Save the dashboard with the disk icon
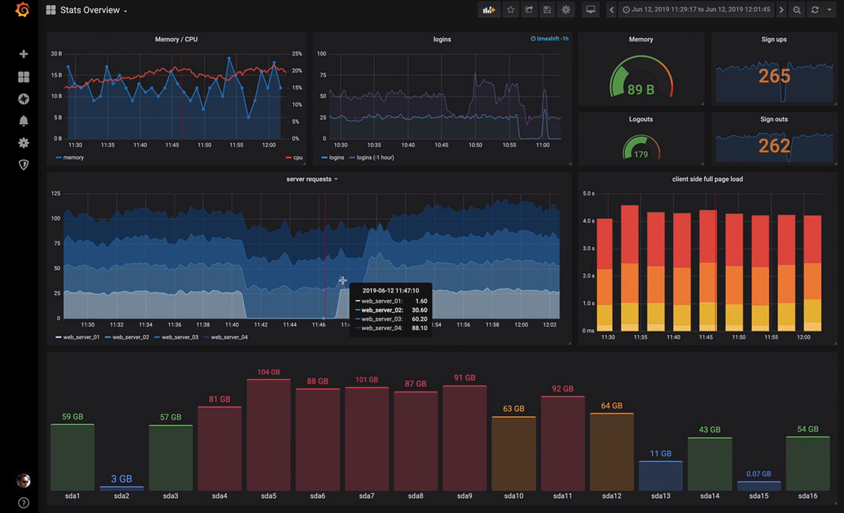The image size is (844, 513). [547, 10]
